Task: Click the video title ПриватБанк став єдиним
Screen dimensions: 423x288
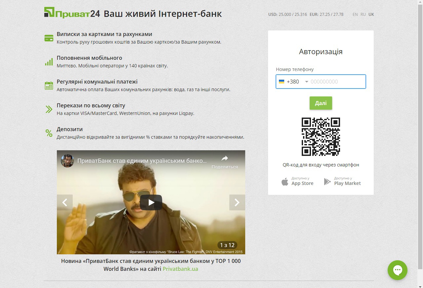Action: [142, 161]
